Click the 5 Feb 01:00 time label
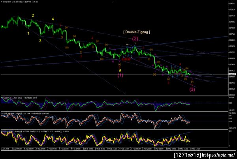The height and width of the screenshot is (159, 237). (64, 149)
